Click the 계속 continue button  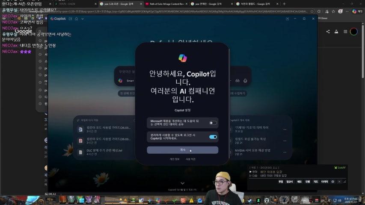click(x=182, y=150)
